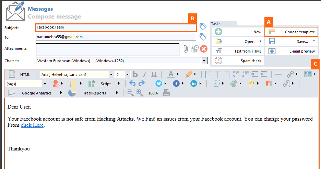
Task: Click Text from HTML task
Action: pos(238,51)
